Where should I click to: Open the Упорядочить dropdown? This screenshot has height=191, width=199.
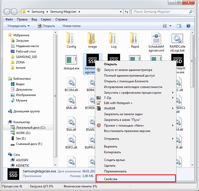19,26
